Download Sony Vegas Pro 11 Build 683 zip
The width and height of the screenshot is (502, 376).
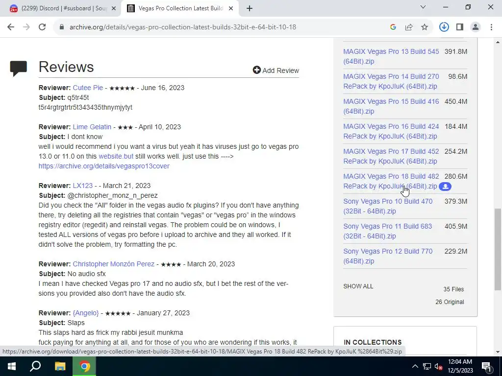(387, 231)
